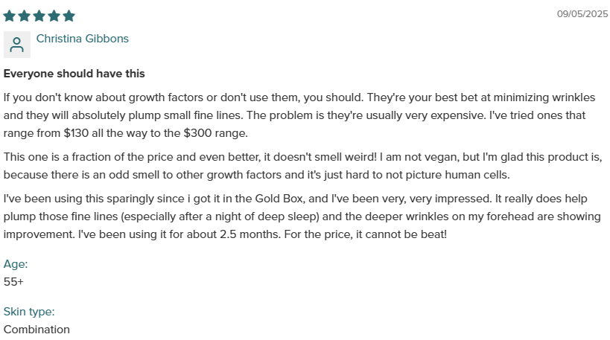This screenshot has width=610, height=340.
Task: Click the 'Everyone should have this' review title
Action: (x=74, y=74)
